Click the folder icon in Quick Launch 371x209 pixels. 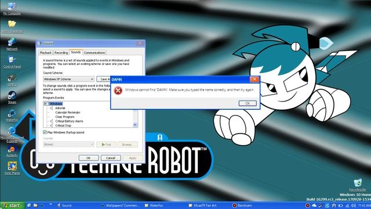tap(35, 206)
